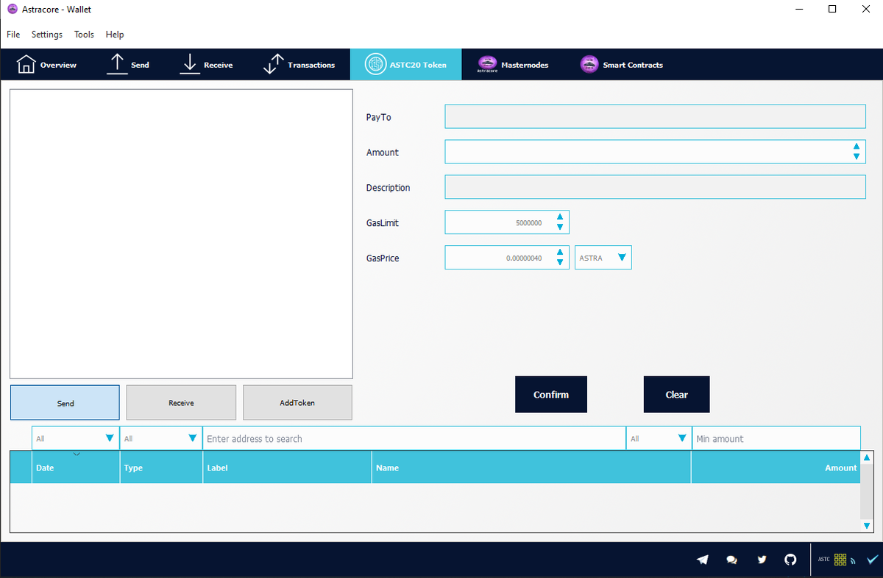Switch to the Send tab
This screenshot has height=578, width=883.
coord(128,65)
